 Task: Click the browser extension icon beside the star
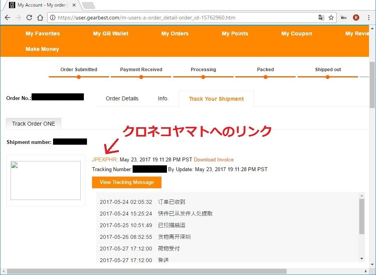tap(343, 18)
